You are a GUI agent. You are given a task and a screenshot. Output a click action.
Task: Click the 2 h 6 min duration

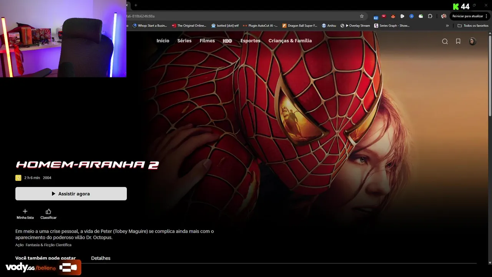click(x=32, y=178)
